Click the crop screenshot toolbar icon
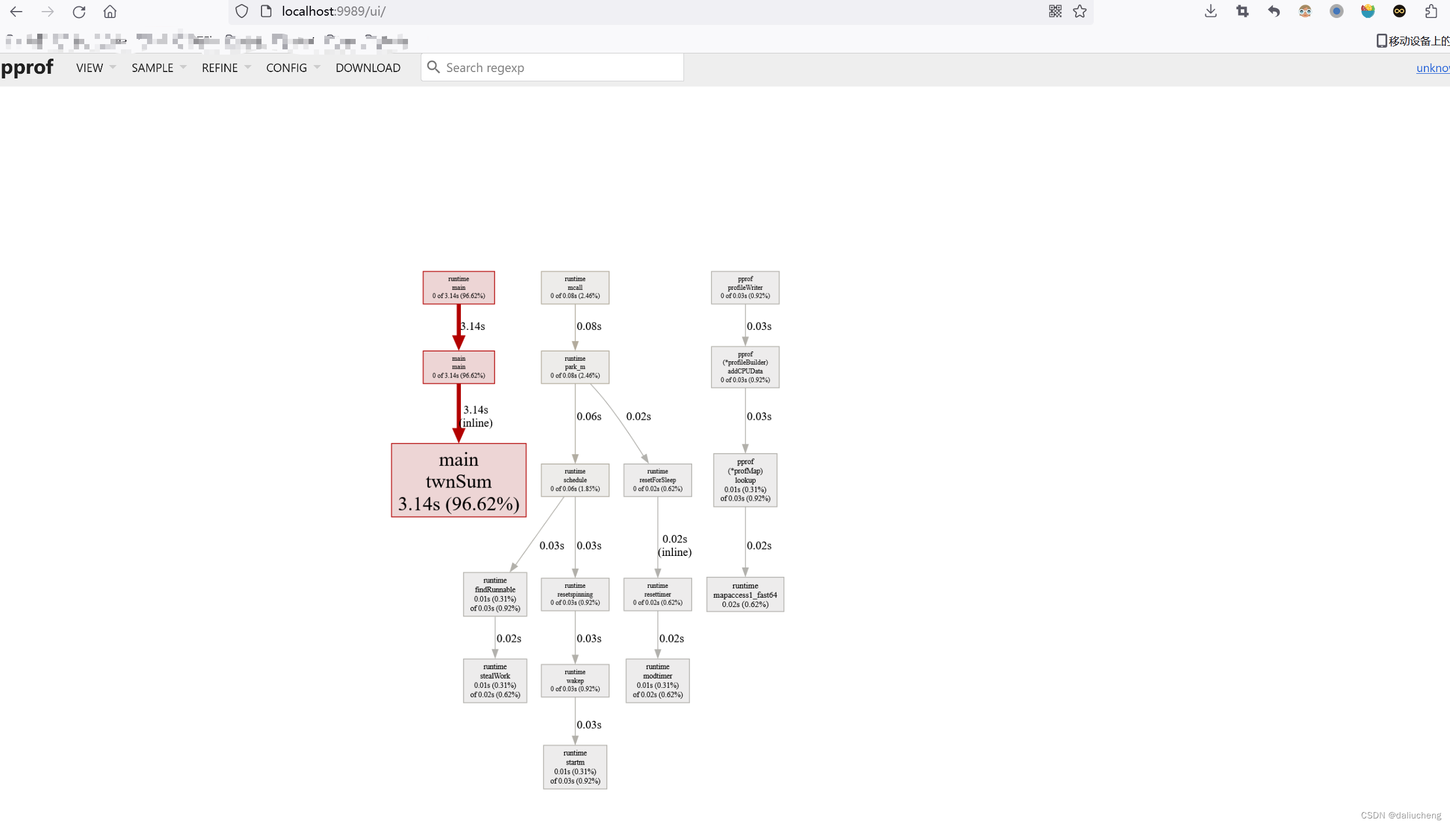Viewport: 1450px width, 826px height. point(1242,11)
